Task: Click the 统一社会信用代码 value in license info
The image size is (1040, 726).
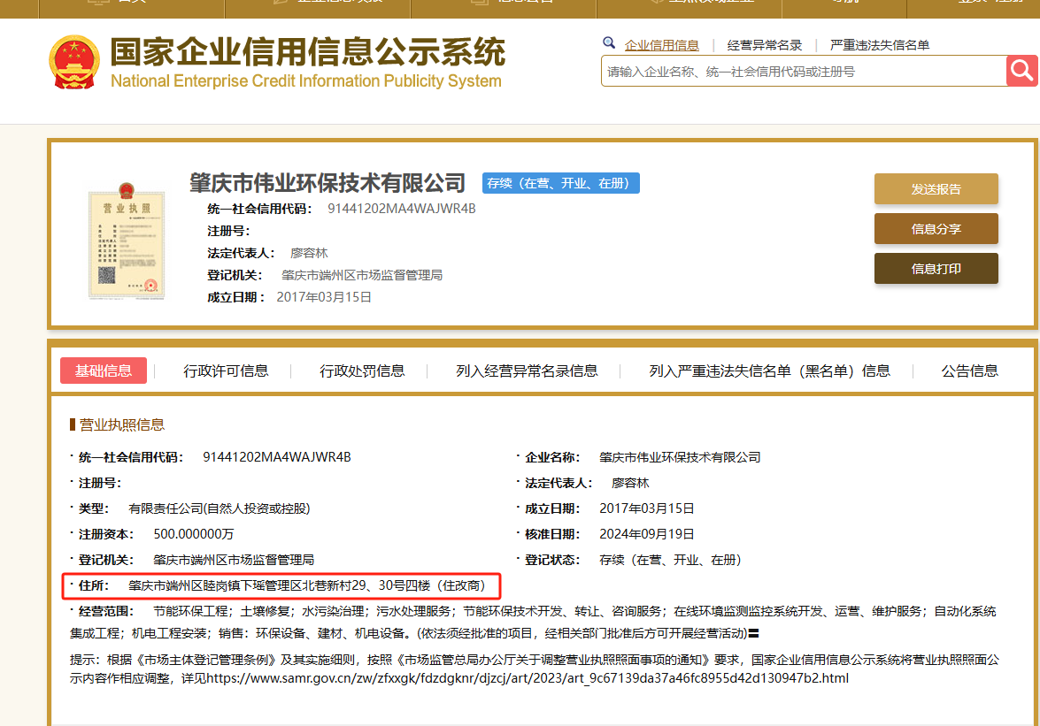Action: pyautogui.click(x=276, y=457)
